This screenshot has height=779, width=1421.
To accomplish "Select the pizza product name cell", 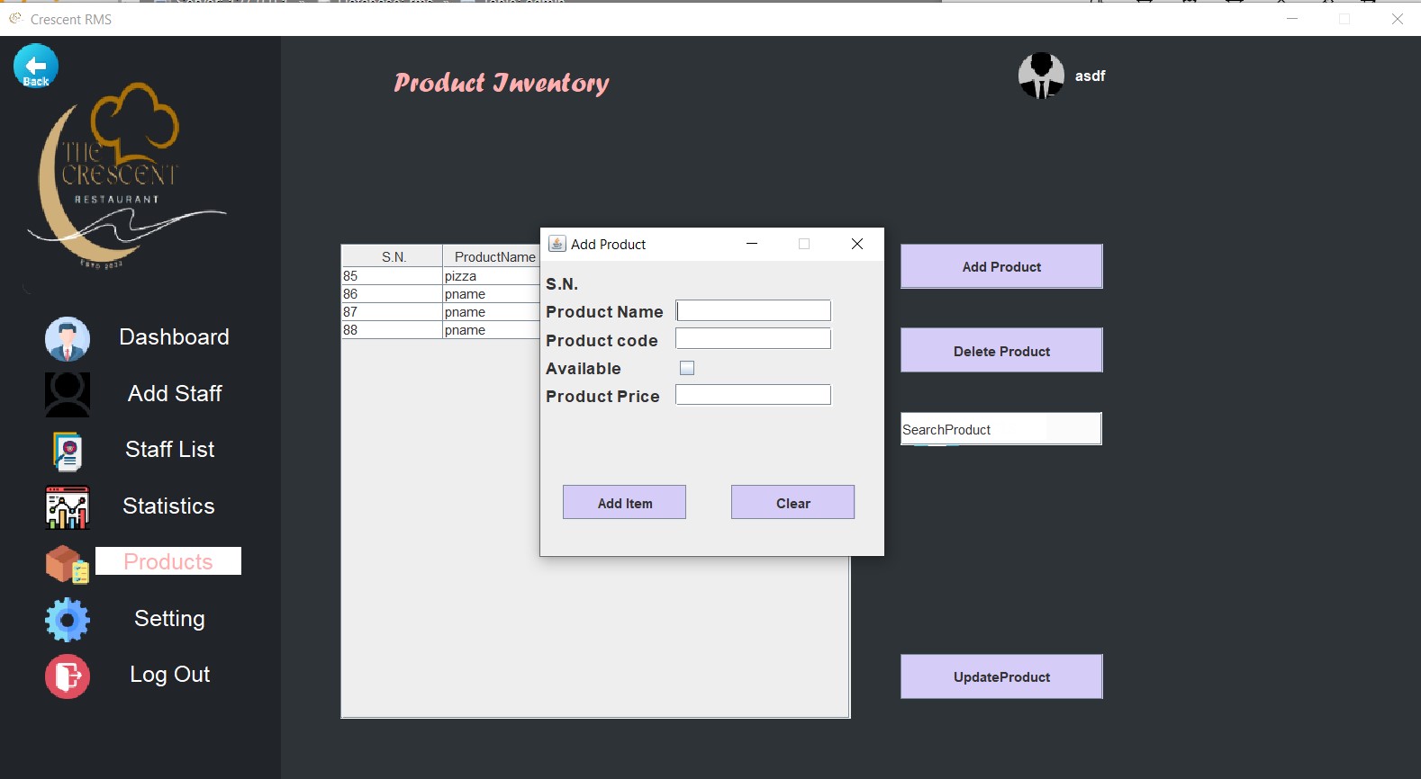I will (x=492, y=276).
